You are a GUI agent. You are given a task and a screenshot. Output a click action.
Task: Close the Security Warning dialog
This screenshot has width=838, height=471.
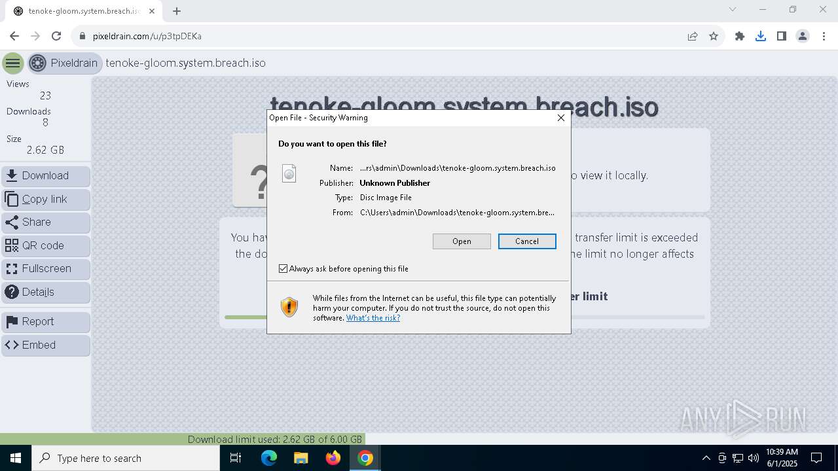[x=560, y=118]
